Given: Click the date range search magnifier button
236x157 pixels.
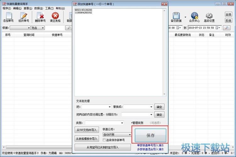Looking at the screenshot, I should pyautogui.click(x=227, y=28).
